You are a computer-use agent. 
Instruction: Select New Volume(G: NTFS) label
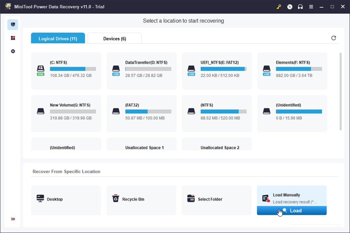click(x=70, y=105)
